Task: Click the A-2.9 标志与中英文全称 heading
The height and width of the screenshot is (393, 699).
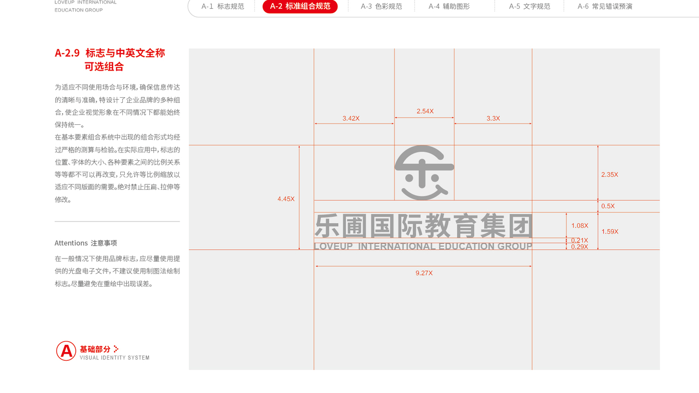Action: (x=110, y=53)
